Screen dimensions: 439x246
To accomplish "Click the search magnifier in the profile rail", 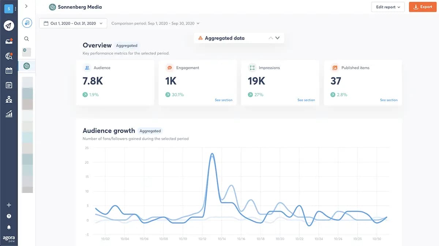I will pyautogui.click(x=26, y=38).
